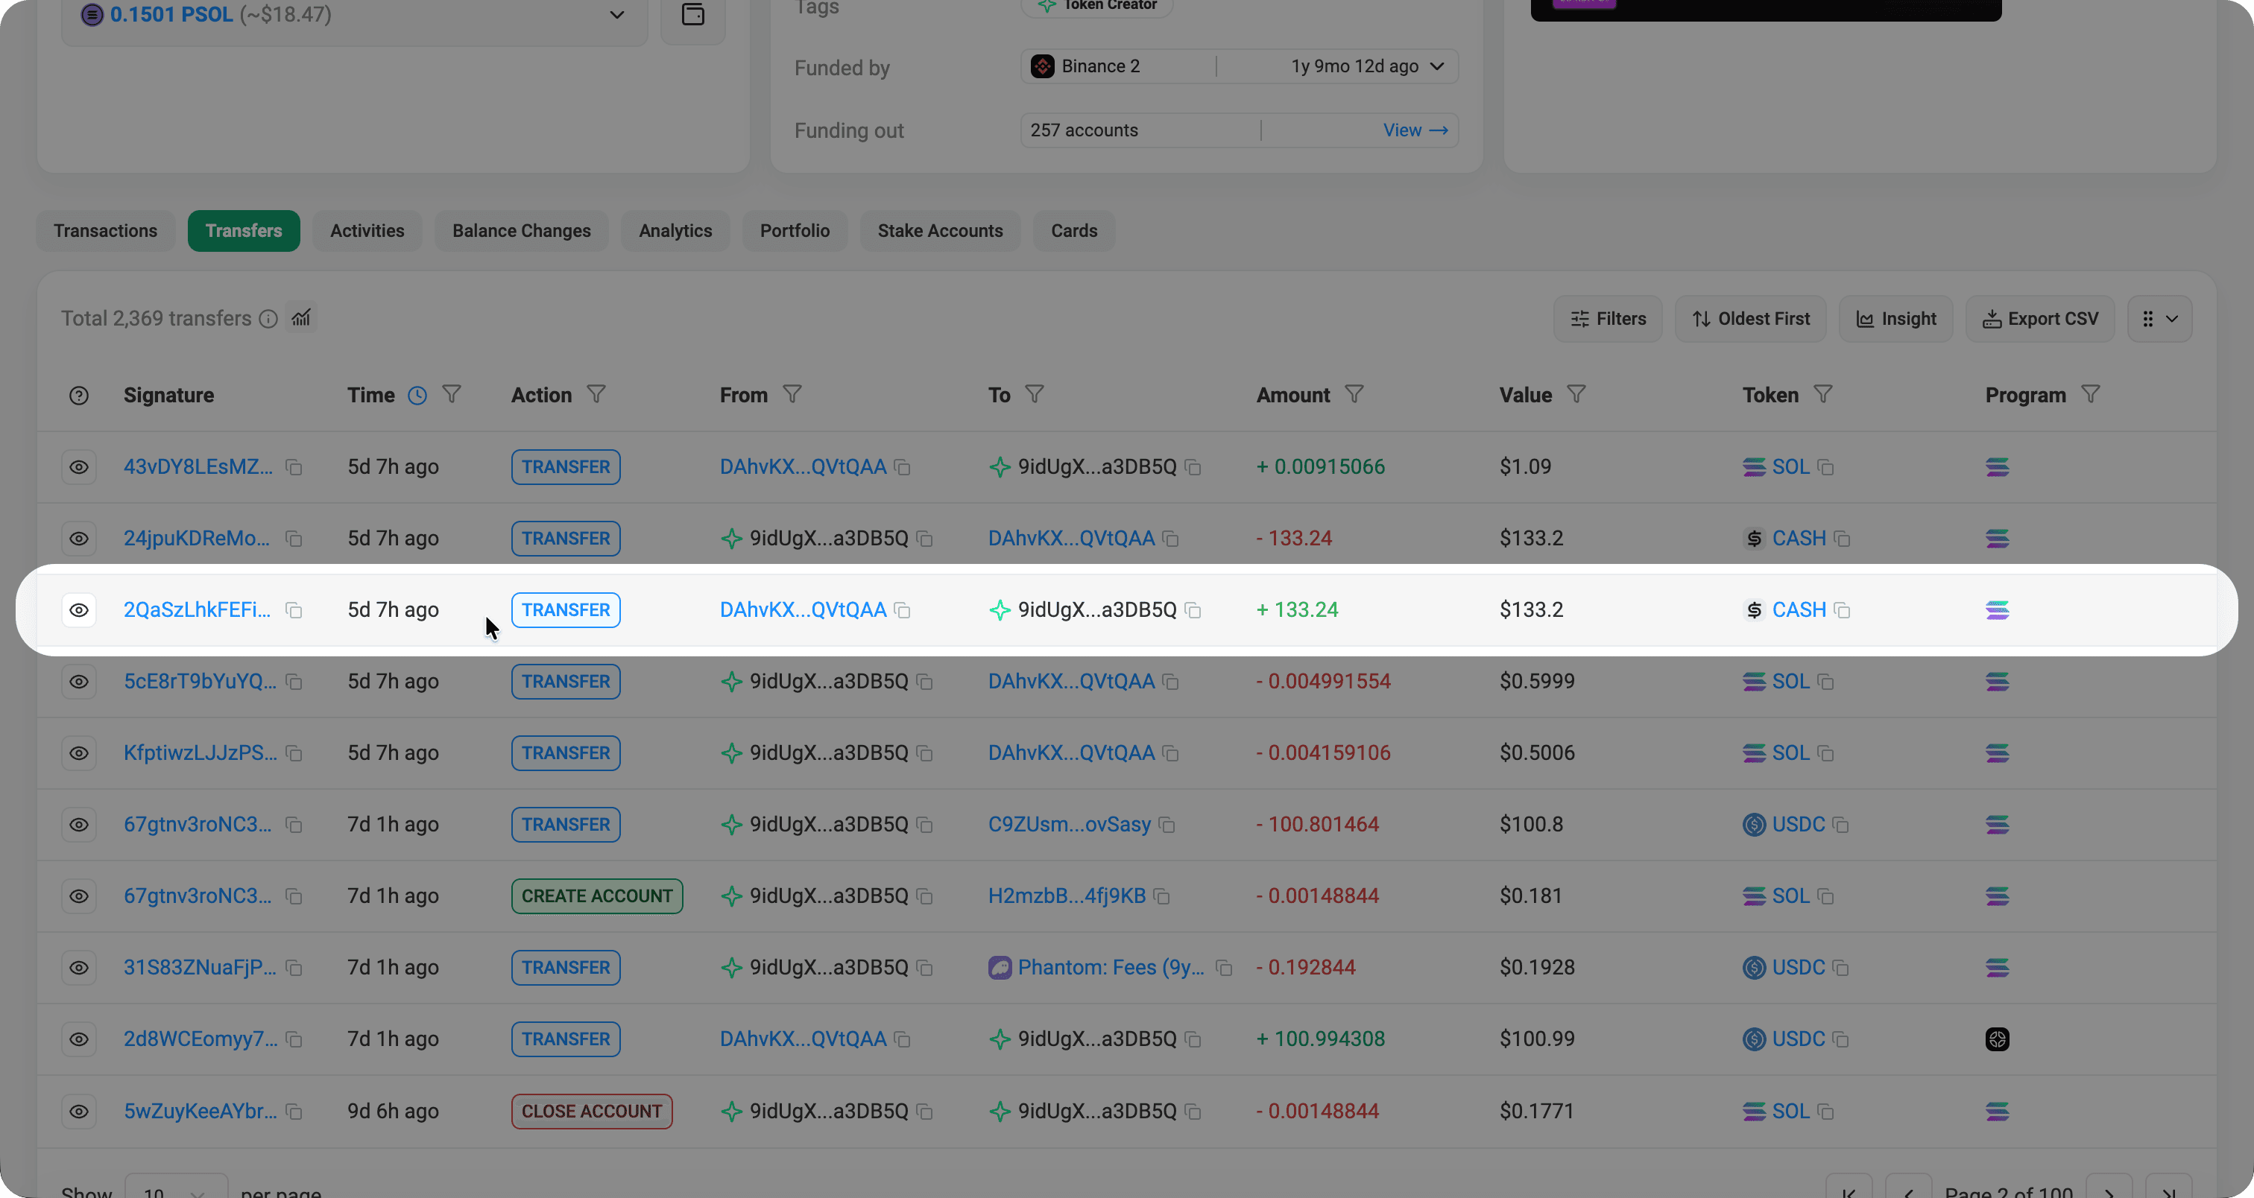The width and height of the screenshot is (2254, 1198).
Task: Toggle eye icon for KfptiwzLJJzPS row
Action: coord(79,753)
